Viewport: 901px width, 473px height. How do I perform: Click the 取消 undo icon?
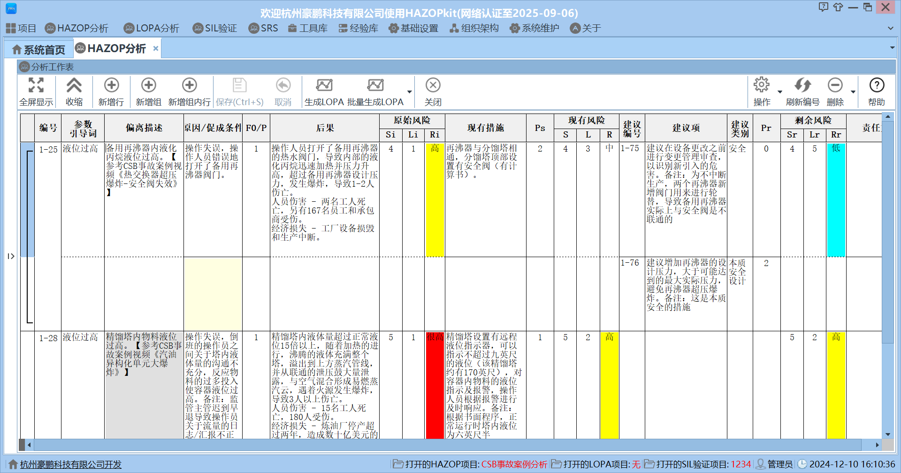(283, 85)
